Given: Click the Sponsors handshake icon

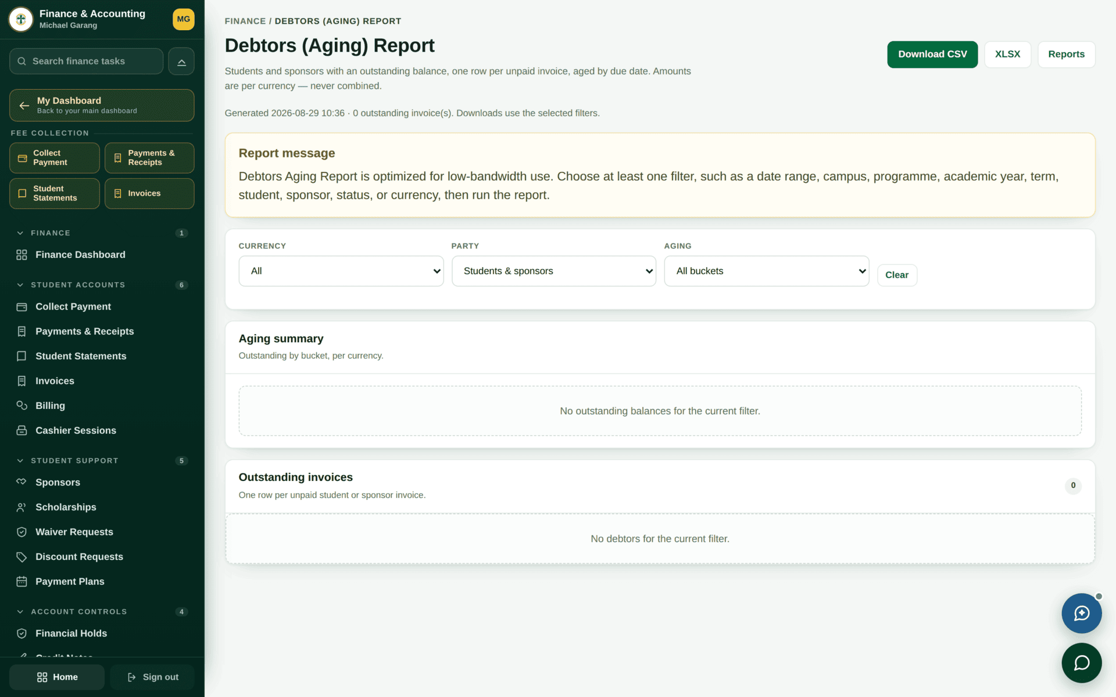Looking at the screenshot, I should pos(22,482).
